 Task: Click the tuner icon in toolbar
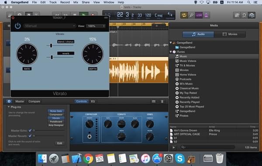[192, 15]
